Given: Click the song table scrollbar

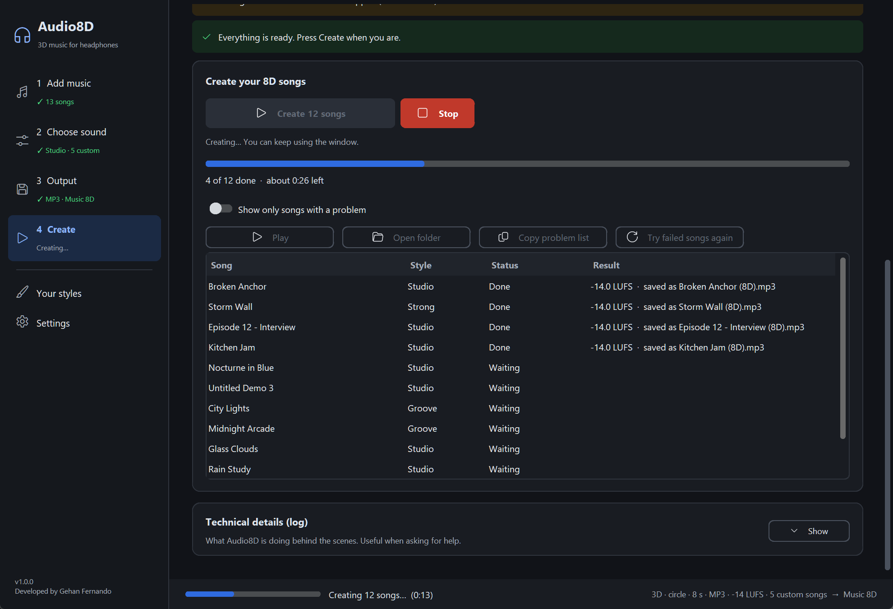Looking at the screenshot, I should tap(842, 347).
